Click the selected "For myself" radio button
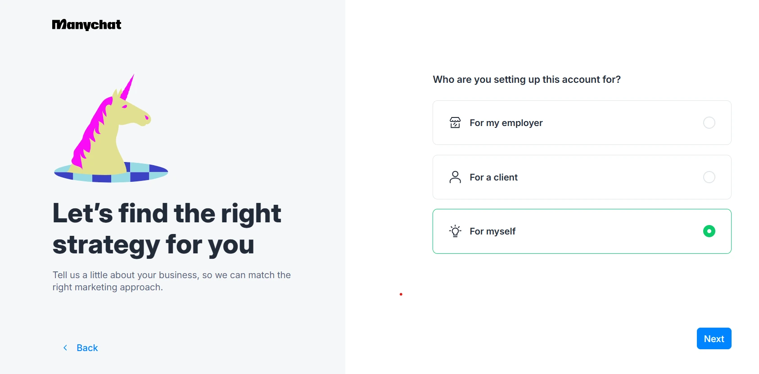The height and width of the screenshot is (374, 759). point(709,231)
